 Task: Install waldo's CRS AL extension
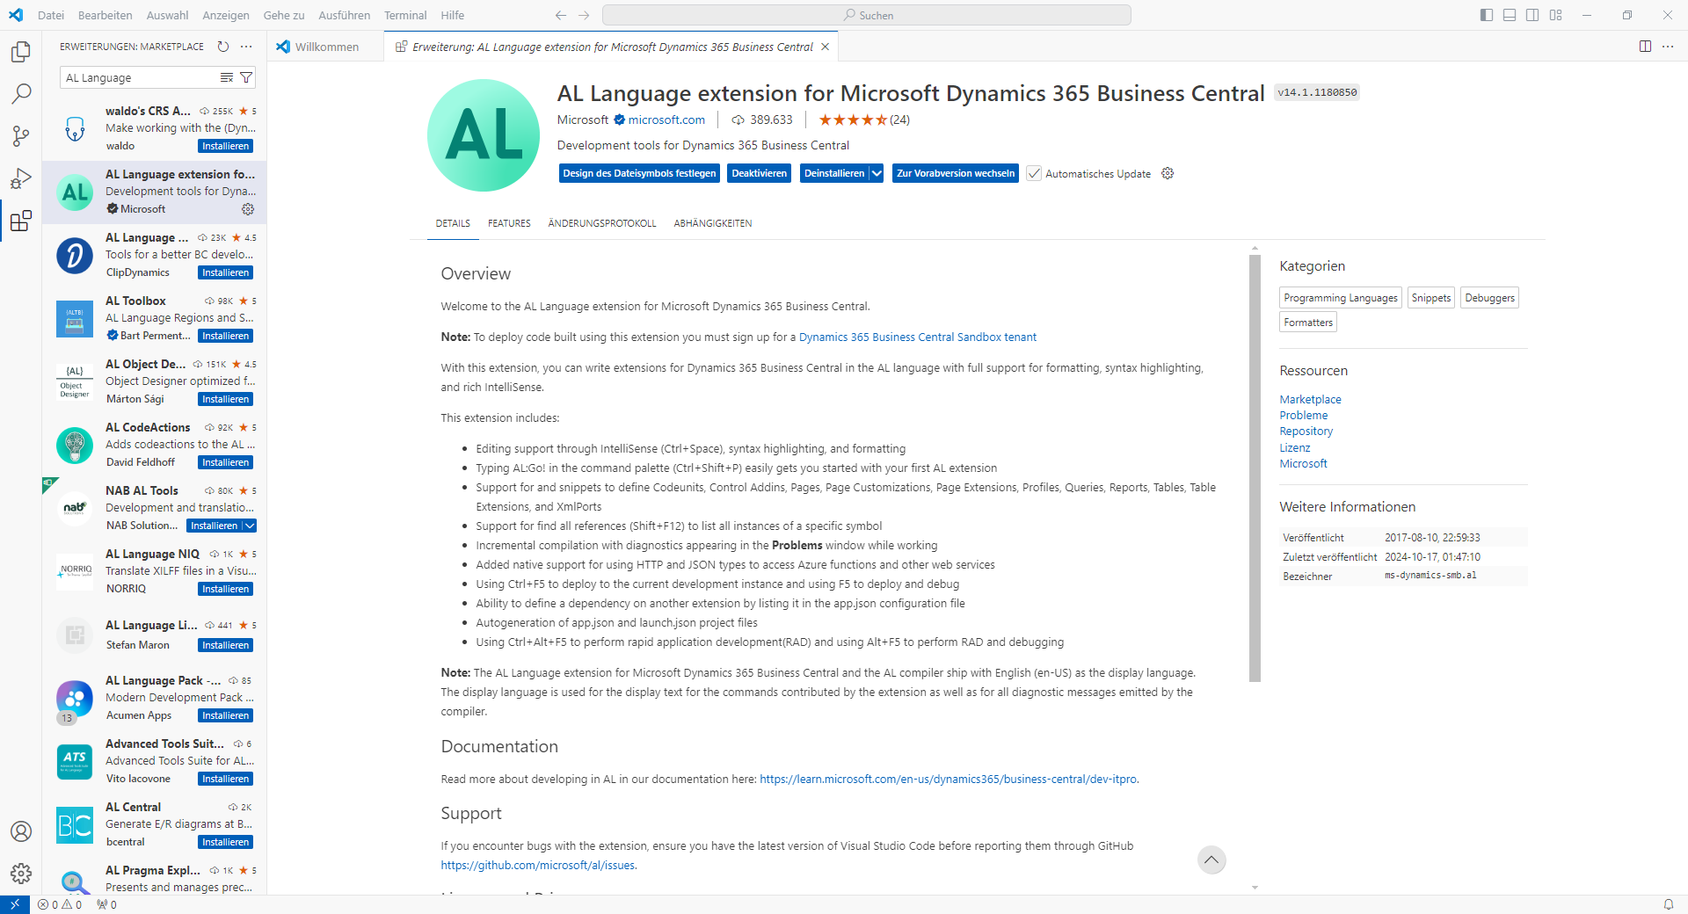(x=226, y=146)
